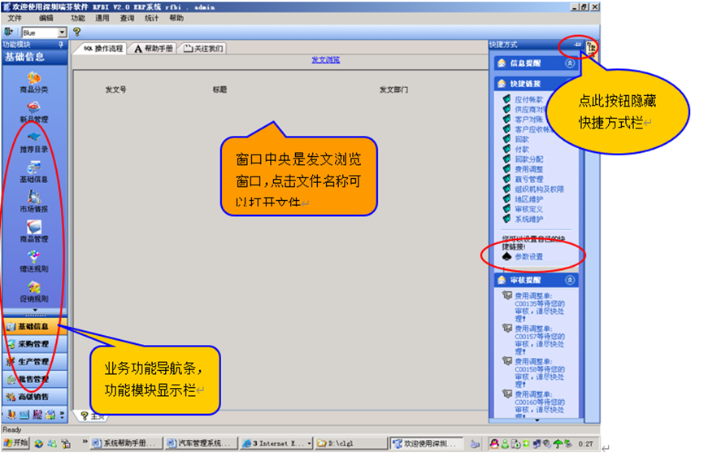Select the 采购管理 navigation bar

pos(33,344)
